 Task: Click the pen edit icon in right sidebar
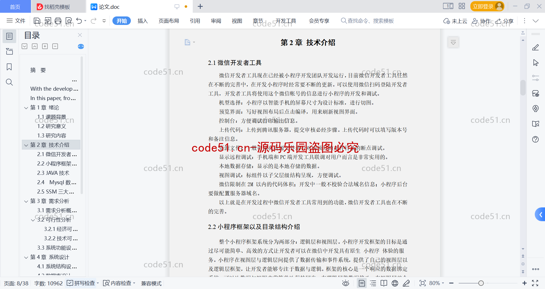point(535,48)
